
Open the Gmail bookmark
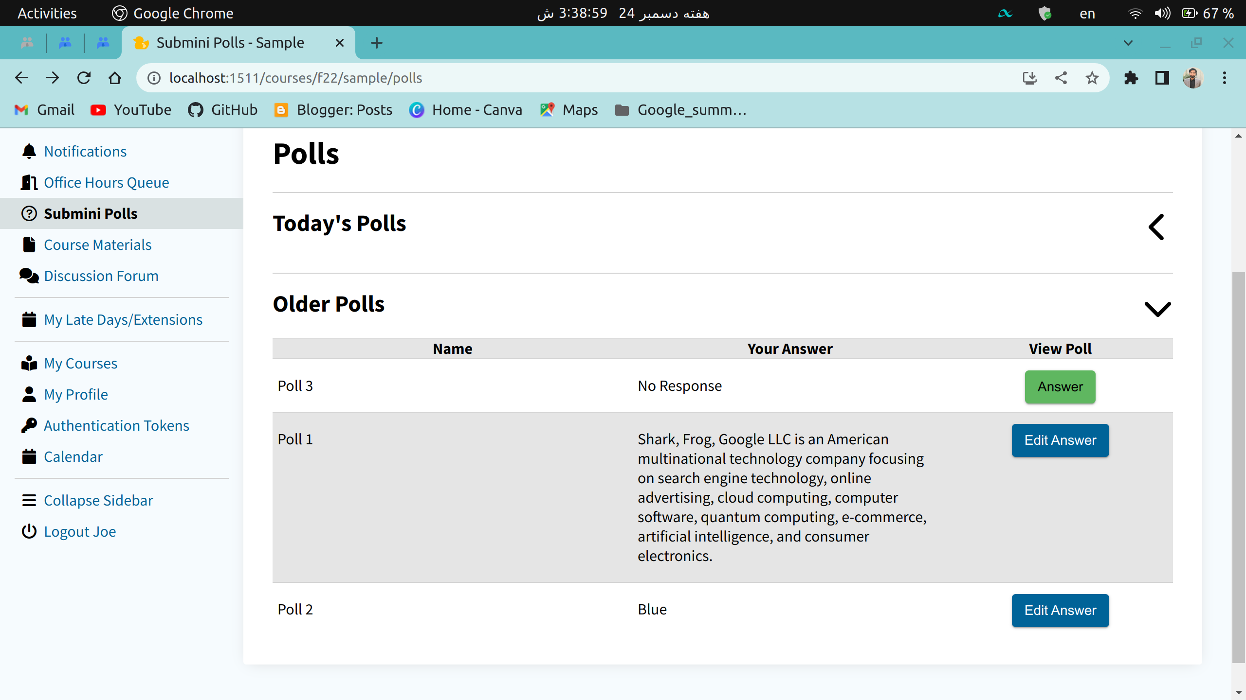[x=44, y=110]
